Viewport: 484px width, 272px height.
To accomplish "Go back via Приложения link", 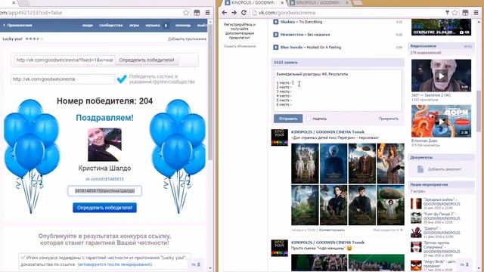I will point(17,25).
